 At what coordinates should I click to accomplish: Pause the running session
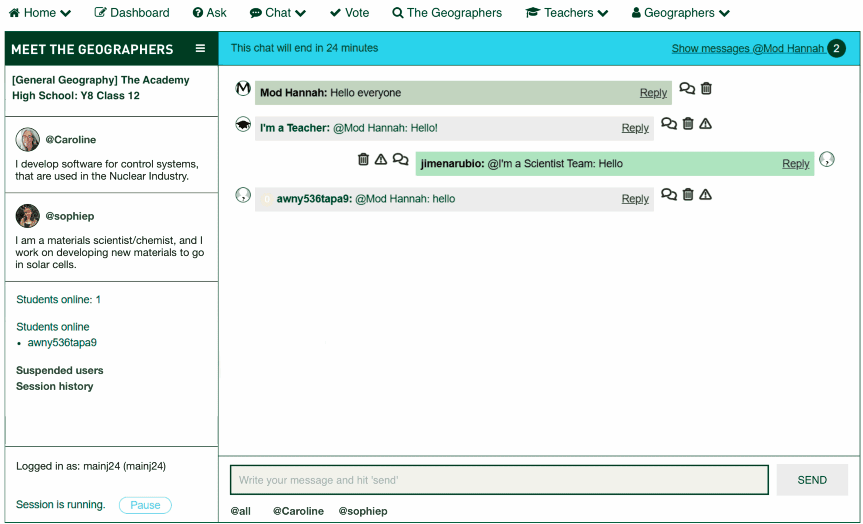pyautogui.click(x=145, y=505)
